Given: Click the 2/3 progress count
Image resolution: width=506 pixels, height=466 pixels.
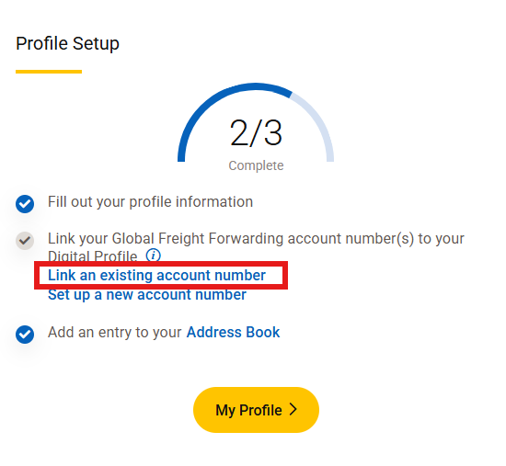Looking at the screenshot, I should point(256,132).
